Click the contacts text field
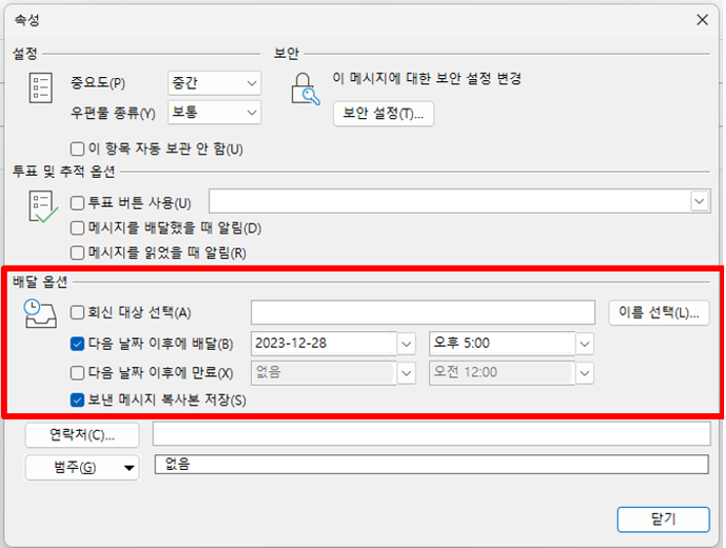 431,434
